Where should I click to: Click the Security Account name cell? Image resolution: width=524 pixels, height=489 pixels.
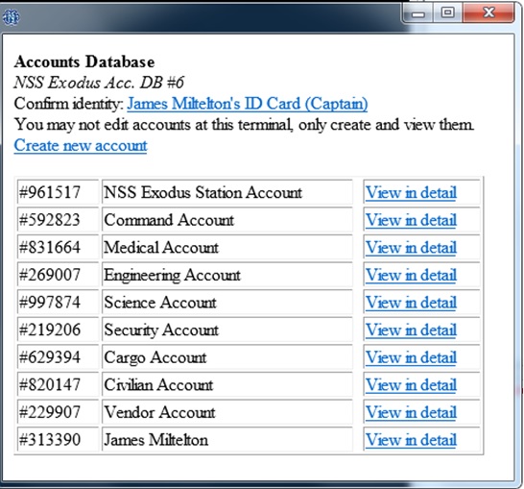click(227, 330)
